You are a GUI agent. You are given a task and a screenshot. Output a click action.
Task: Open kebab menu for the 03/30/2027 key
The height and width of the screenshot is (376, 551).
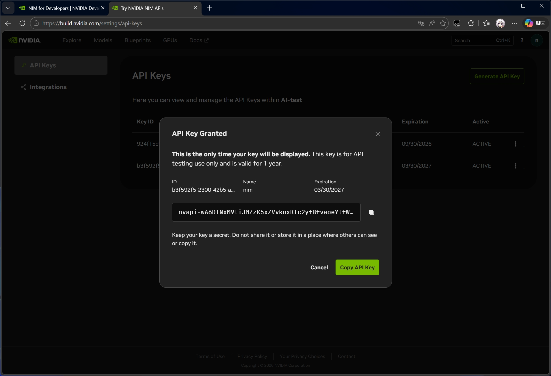click(x=515, y=166)
